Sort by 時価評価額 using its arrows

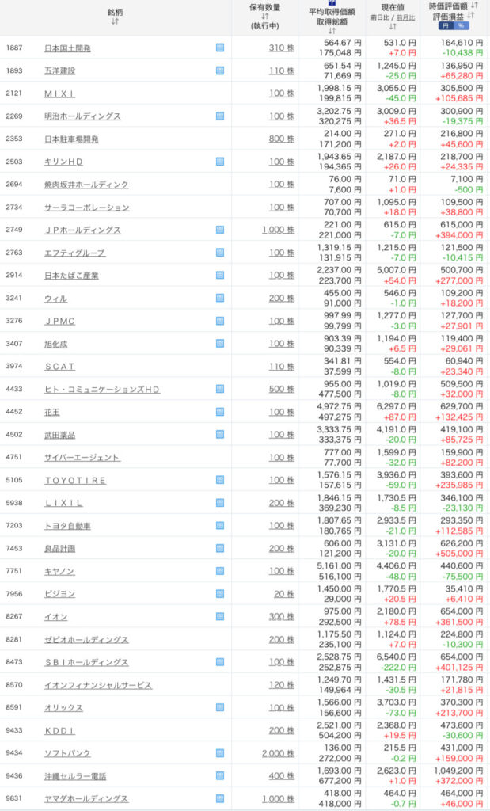pyautogui.click(x=473, y=6)
